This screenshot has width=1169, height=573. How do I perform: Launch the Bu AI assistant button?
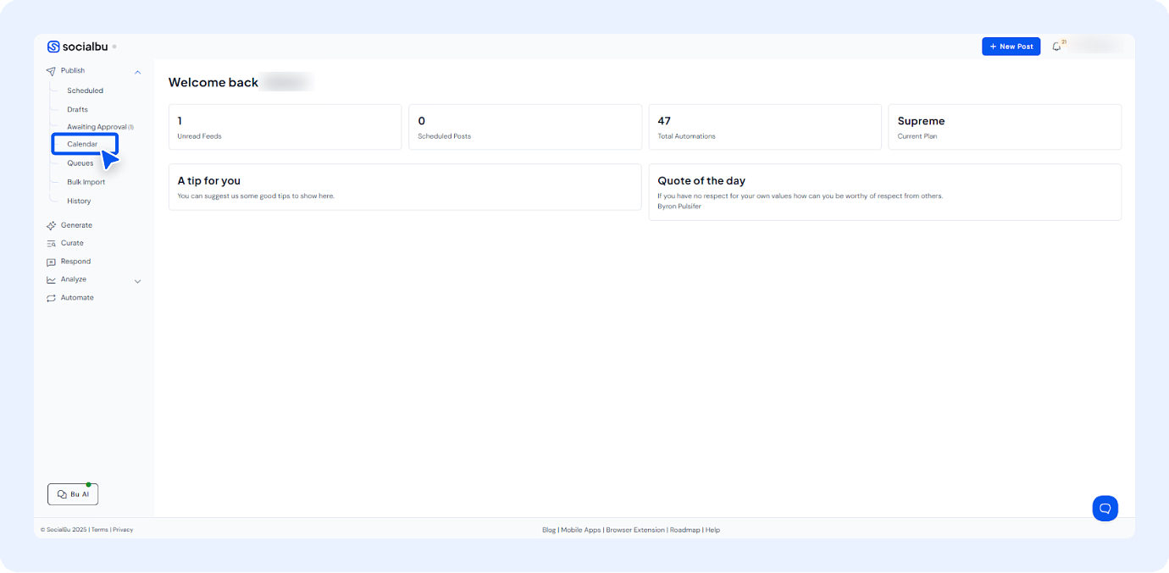73,494
